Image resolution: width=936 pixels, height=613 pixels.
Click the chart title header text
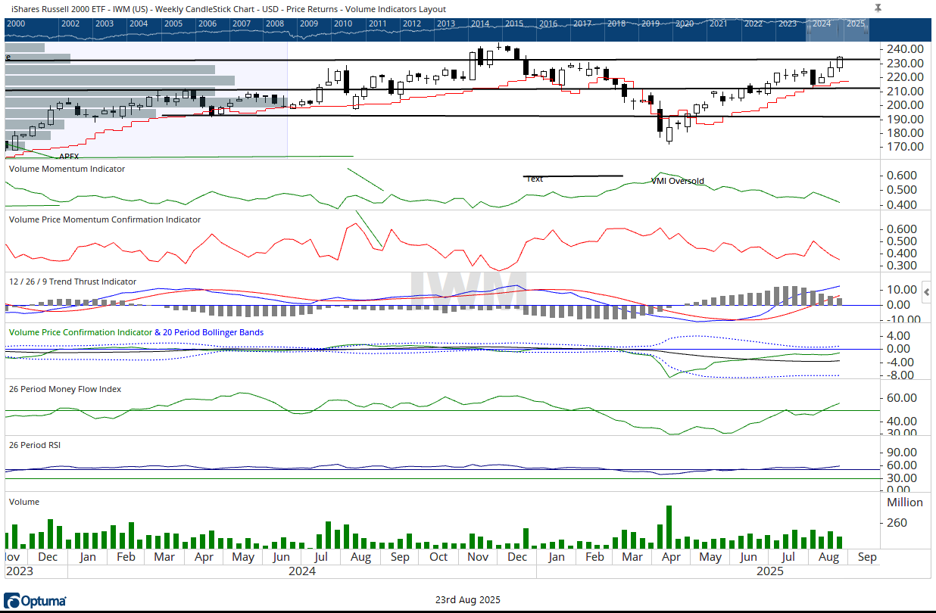pos(229,9)
